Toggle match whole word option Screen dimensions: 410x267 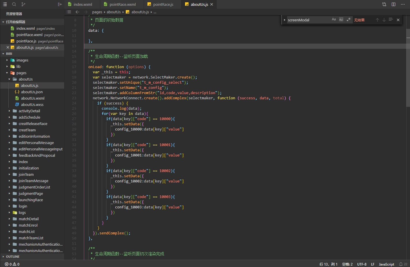(x=341, y=19)
